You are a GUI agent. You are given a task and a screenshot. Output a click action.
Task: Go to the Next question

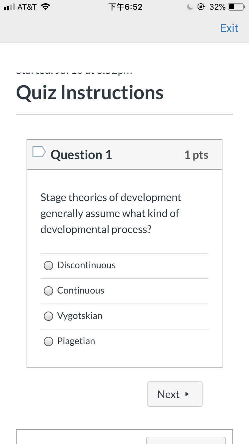[175, 394]
